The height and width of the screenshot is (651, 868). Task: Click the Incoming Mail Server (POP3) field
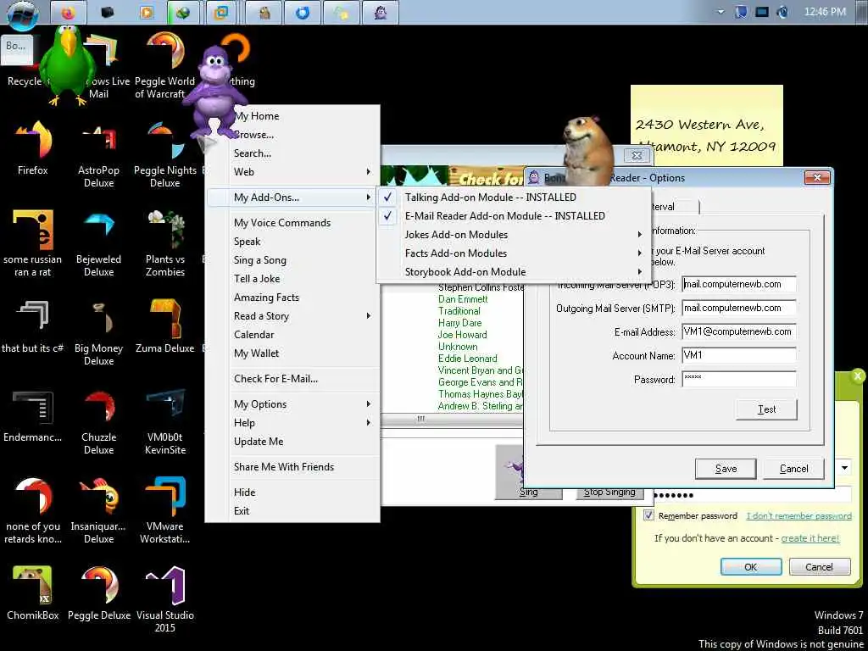click(739, 285)
